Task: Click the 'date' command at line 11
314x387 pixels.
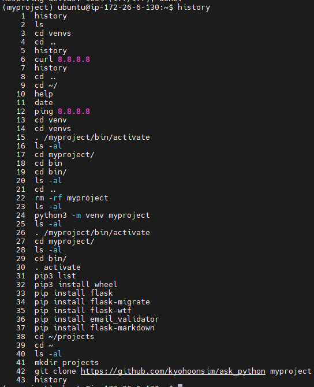Action: 44,103
